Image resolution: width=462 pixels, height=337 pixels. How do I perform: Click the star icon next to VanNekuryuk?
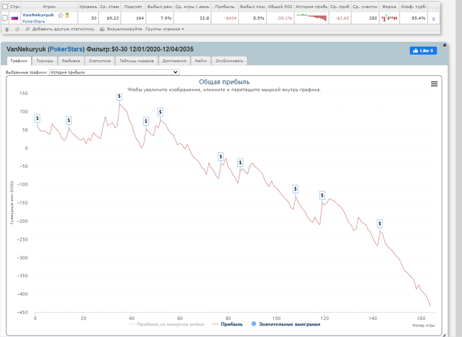61,15
